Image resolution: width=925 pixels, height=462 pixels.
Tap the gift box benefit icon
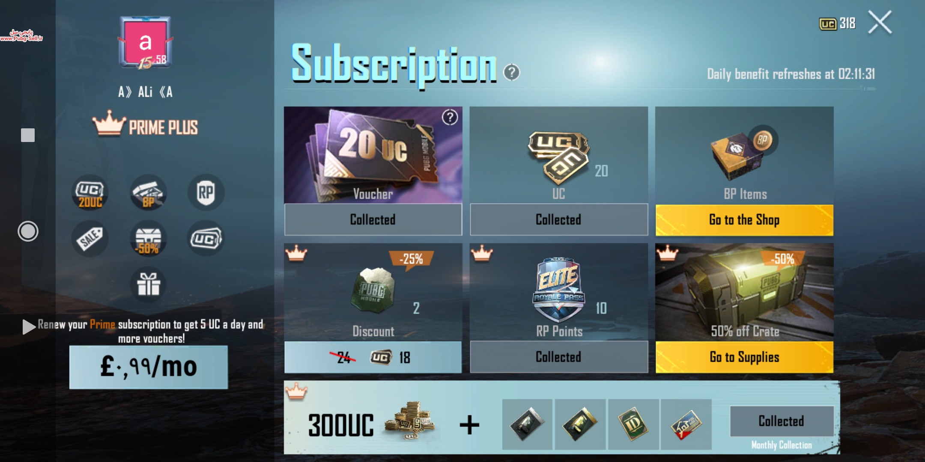click(x=148, y=284)
